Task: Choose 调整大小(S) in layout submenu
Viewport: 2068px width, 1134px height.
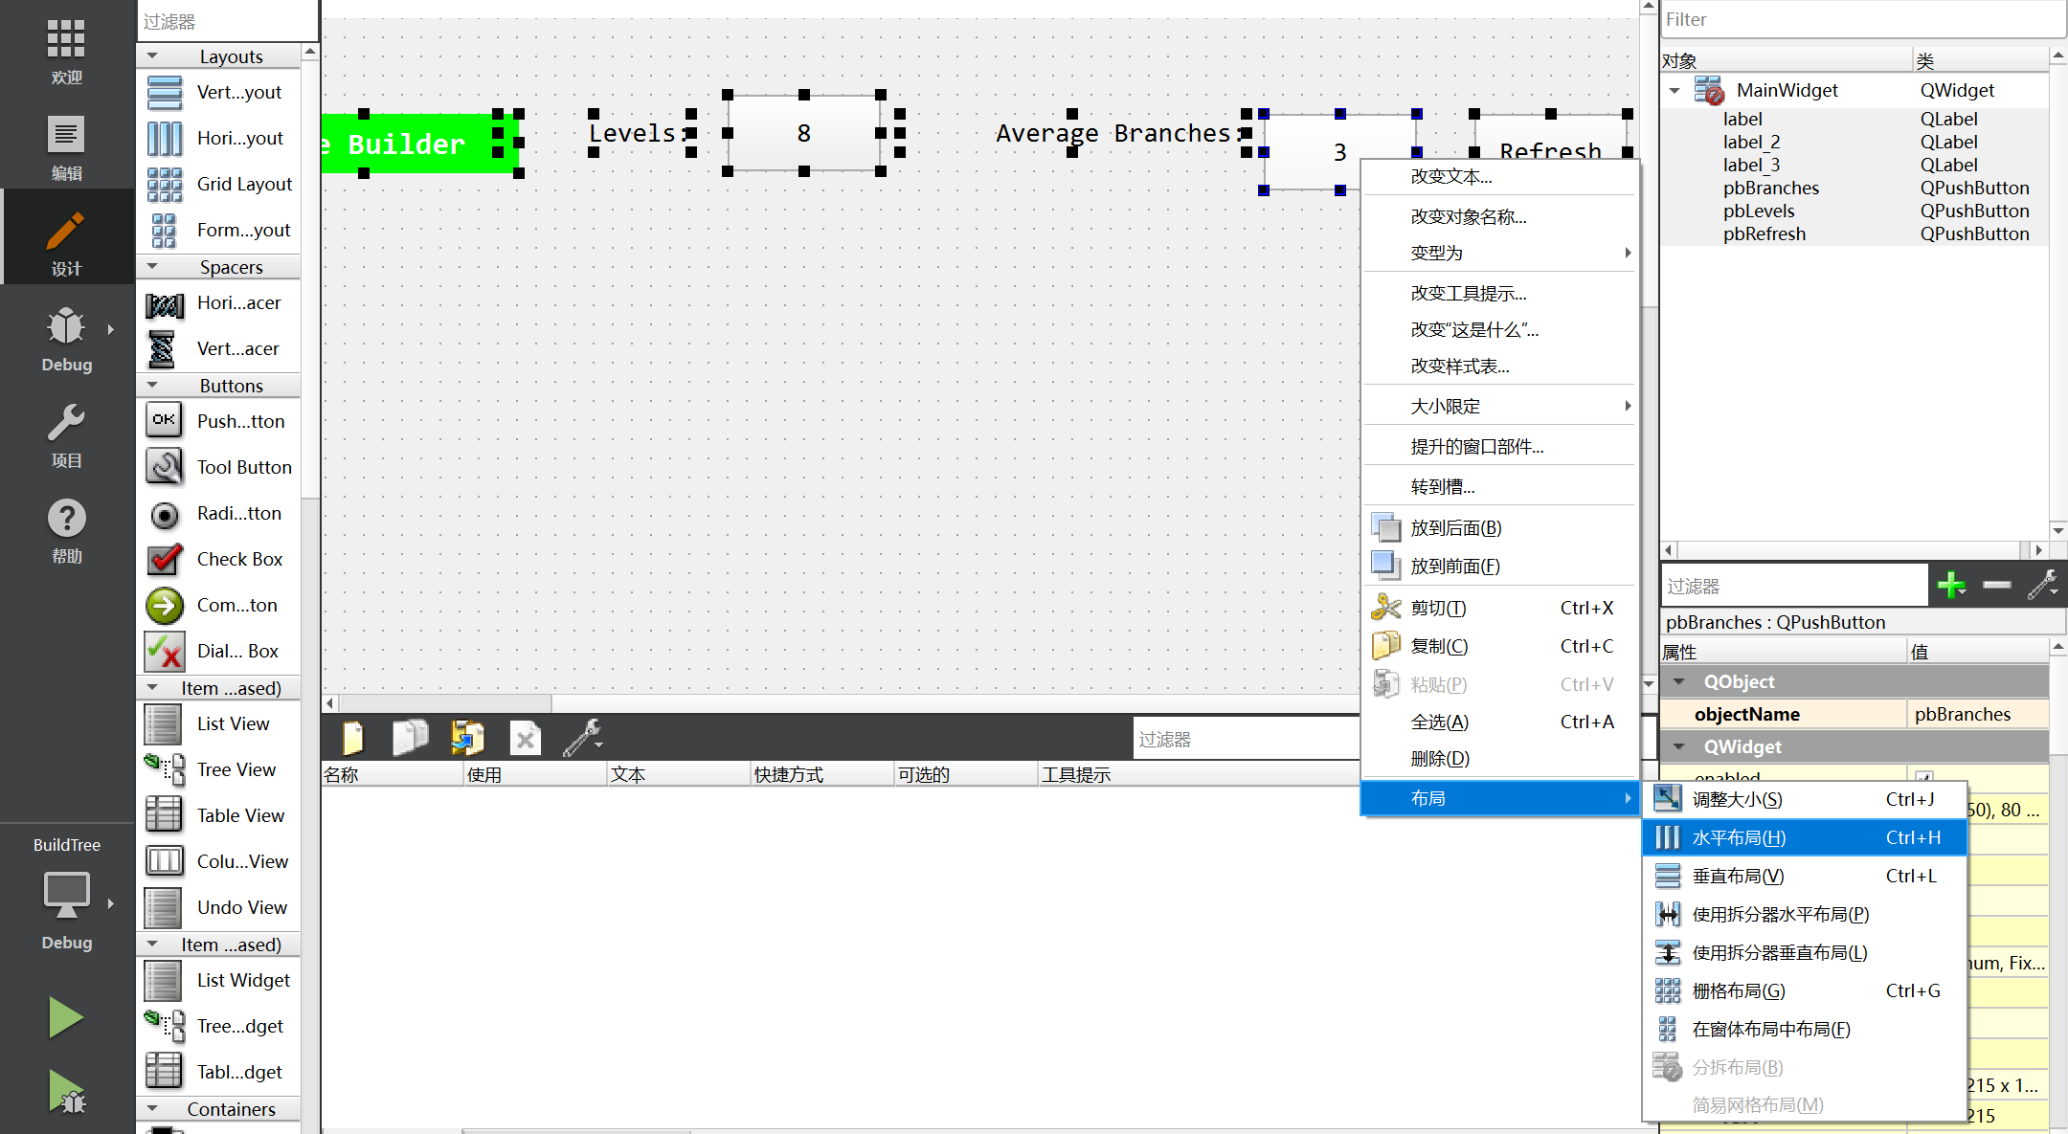Action: point(1805,800)
